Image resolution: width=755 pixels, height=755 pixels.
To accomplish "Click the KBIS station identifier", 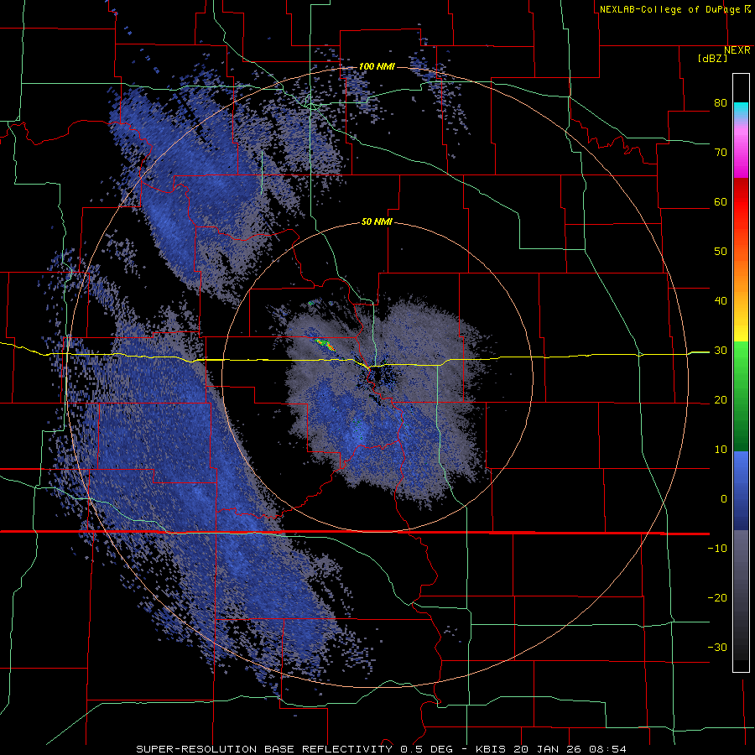I will (490, 749).
